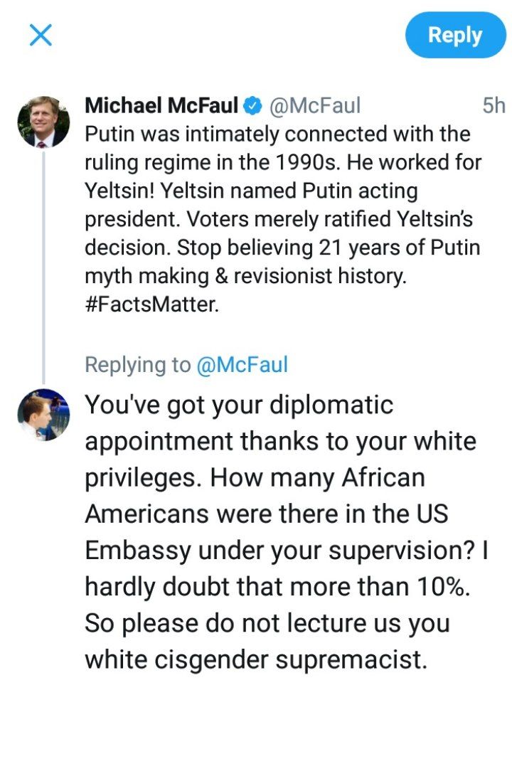The height and width of the screenshot is (764, 512).
Task: Click the "Replying to" label text
Action: click(138, 365)
